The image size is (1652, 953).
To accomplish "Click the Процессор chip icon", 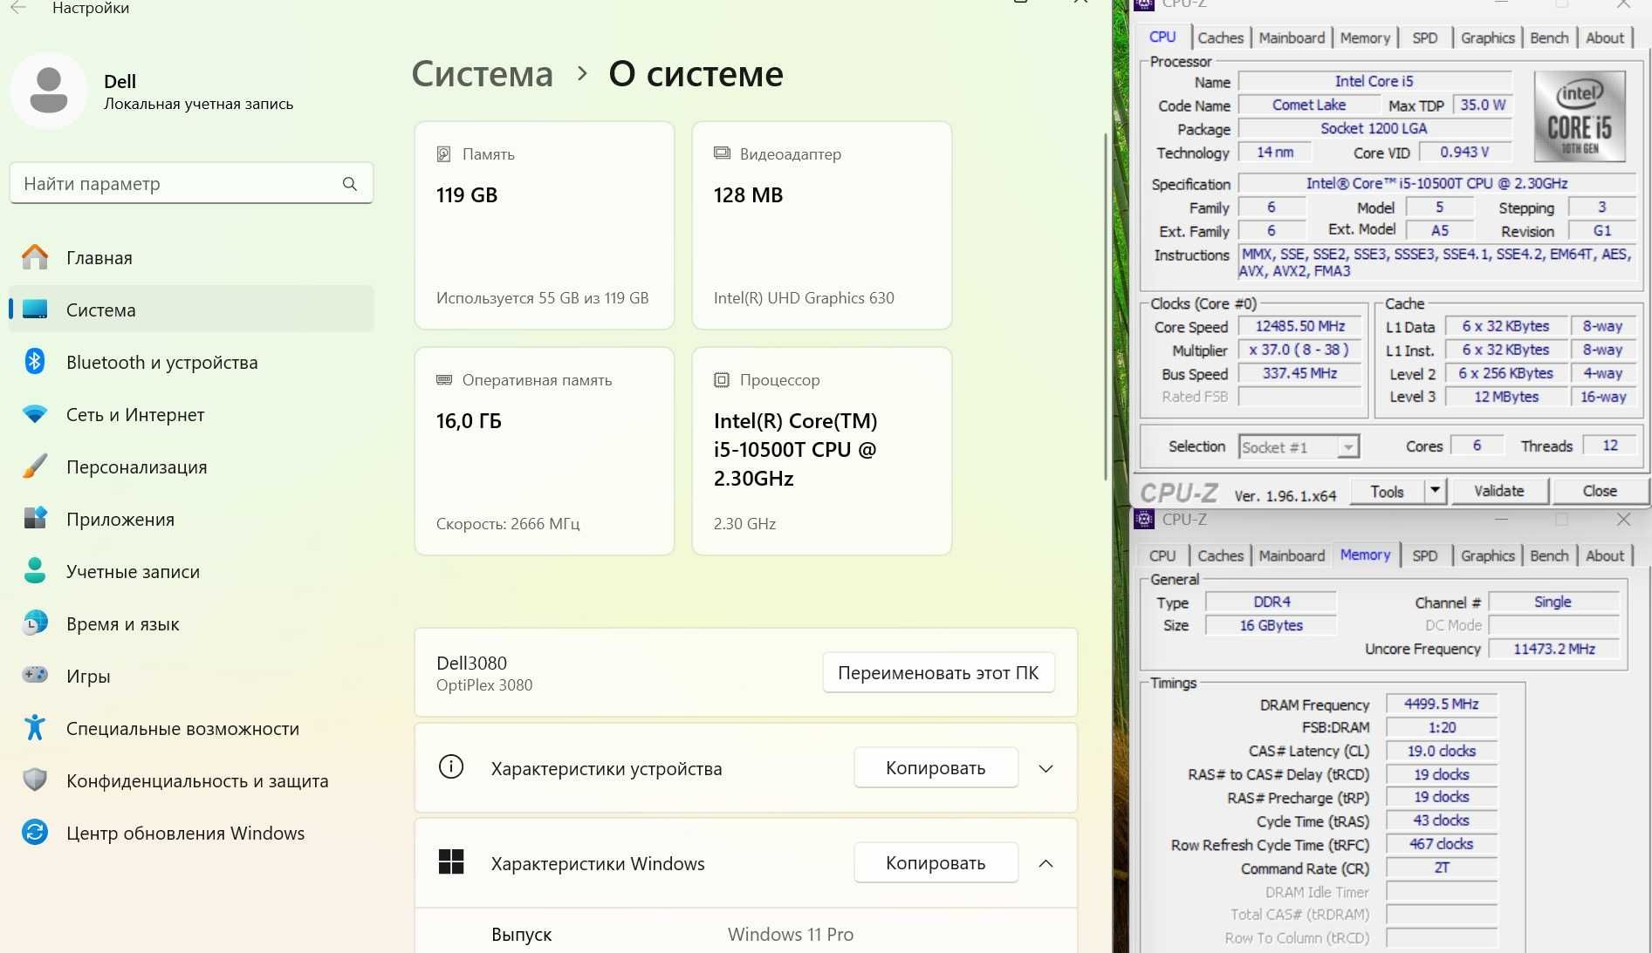I will [x=722, y=380].
